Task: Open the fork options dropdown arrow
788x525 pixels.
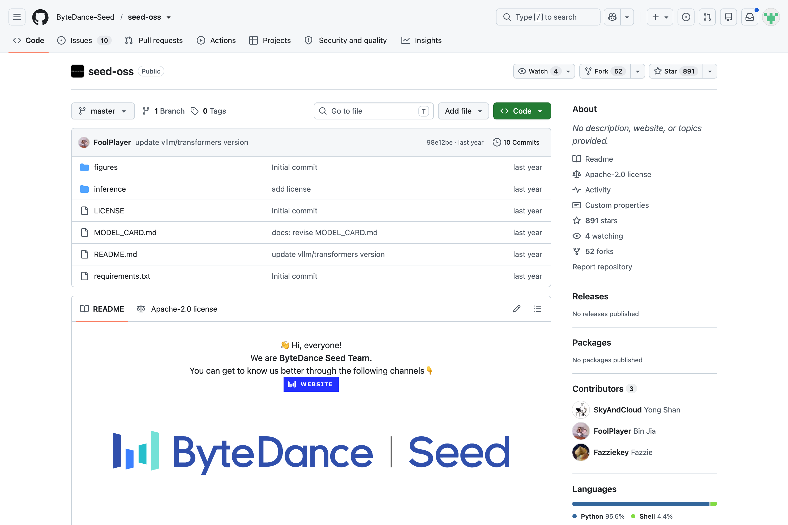Action: pyautogui.click(x=638, y=71)
